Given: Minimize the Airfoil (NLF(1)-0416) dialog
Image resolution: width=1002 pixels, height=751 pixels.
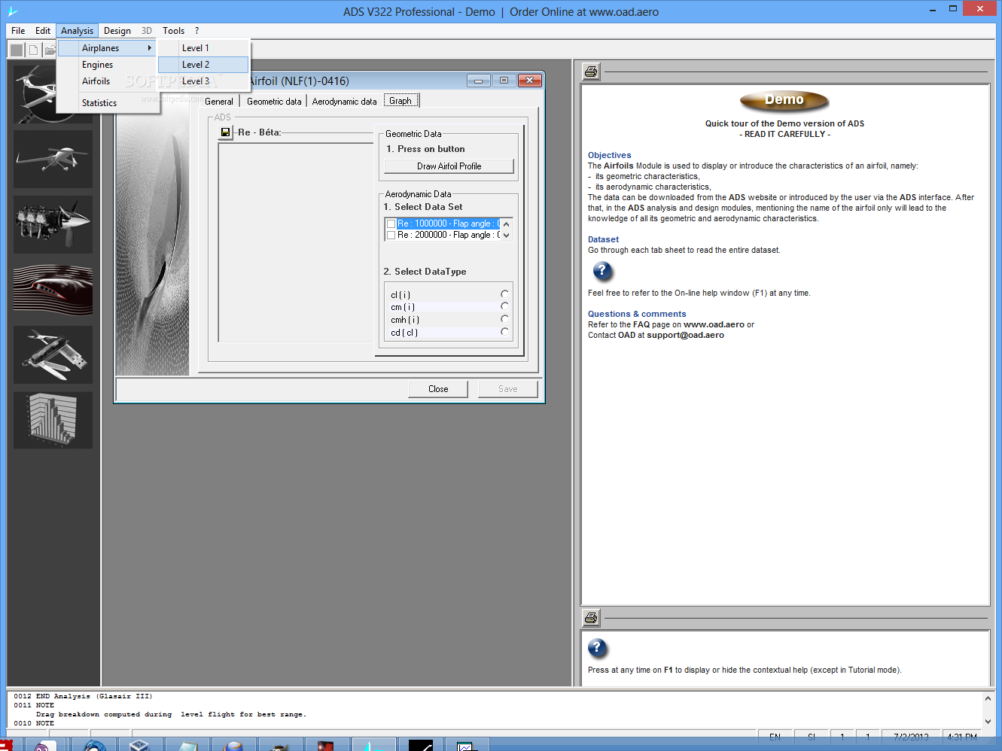Looking at the screenshot, I should pyautogui.click(x=478, y=81).
